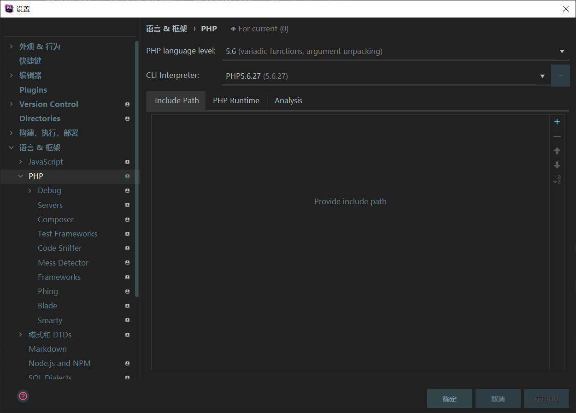Select Smarty settings
The height and width of the screenshot is (413, 576).
[50, 320]
